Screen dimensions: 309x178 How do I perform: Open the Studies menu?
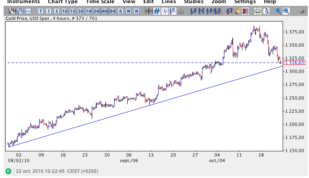pos(194,2)
